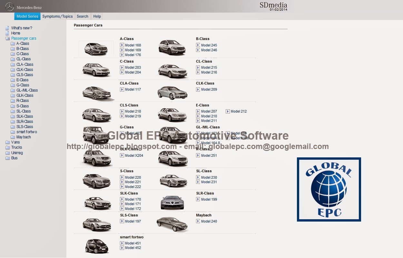Viewport: 403px width, 258px height.
Task: Open B-Class folder icon in sidebar
Action: point(13,49)
